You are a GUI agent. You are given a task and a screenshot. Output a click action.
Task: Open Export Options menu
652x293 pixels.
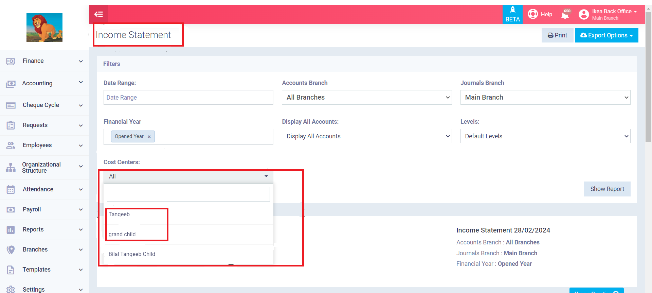click(606, 35)
